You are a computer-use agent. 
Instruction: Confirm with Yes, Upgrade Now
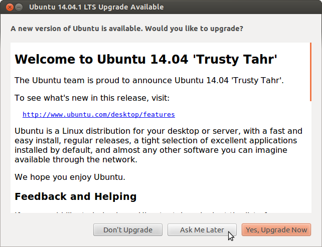click(x=276, y=230)
